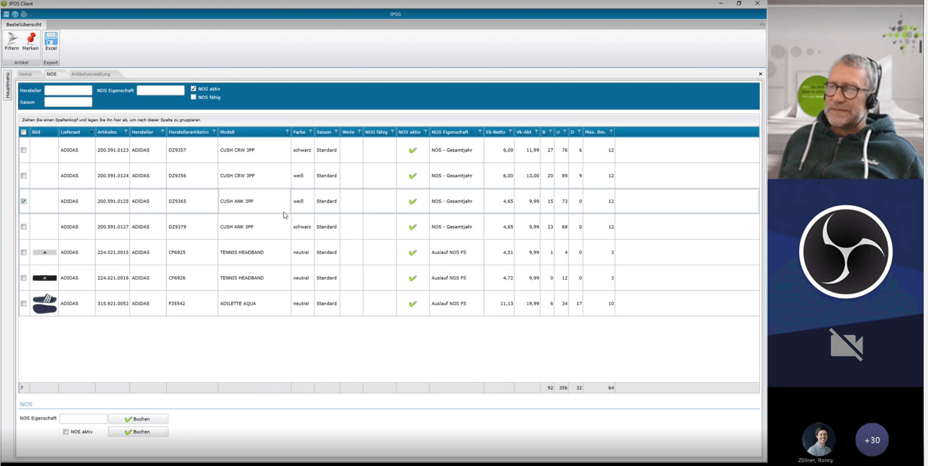Screen dimensions: 928x466
Task: Filter the NOS Eigenschaft column via its funnel icon
Action: (x=480, y=132)
